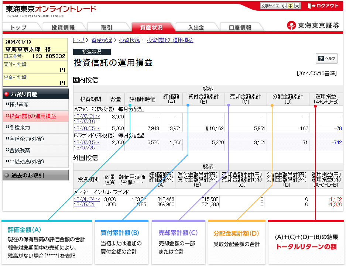346x266 pixels.
Task: Click the 国内投信 section heading
Action: 85,80
